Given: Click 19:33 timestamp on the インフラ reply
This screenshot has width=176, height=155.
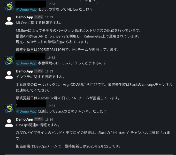Looking at the screenshot, I should tap(49, 71).
